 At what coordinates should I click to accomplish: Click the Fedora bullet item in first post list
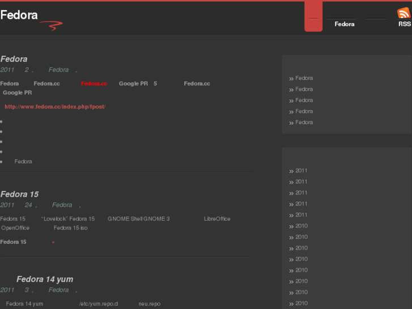coord(23,162)
